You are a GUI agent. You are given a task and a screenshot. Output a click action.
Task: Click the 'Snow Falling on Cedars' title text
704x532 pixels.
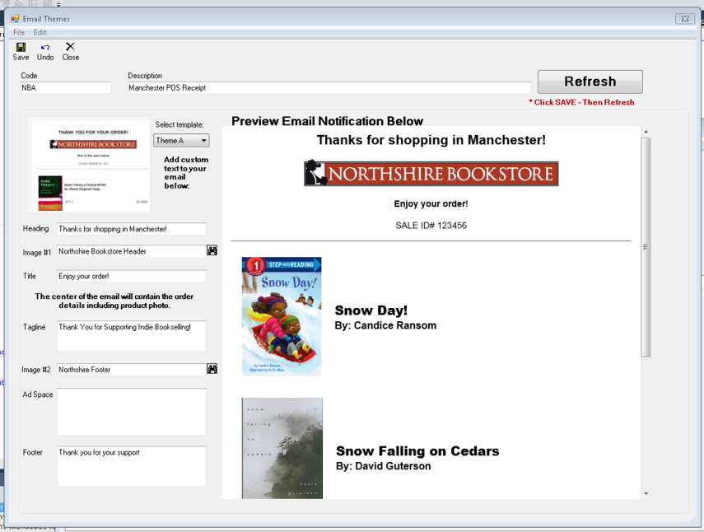[x=417, y=450]
